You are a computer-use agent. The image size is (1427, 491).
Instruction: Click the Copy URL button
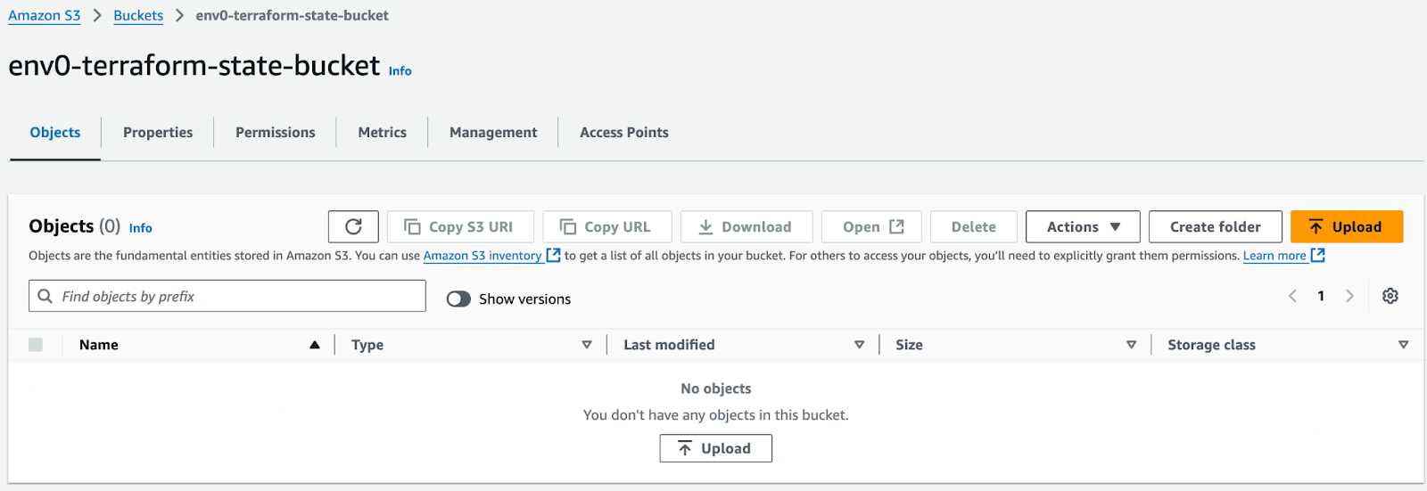[606, 226]
